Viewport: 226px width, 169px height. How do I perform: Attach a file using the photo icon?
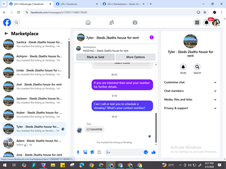tap(85, 152)
